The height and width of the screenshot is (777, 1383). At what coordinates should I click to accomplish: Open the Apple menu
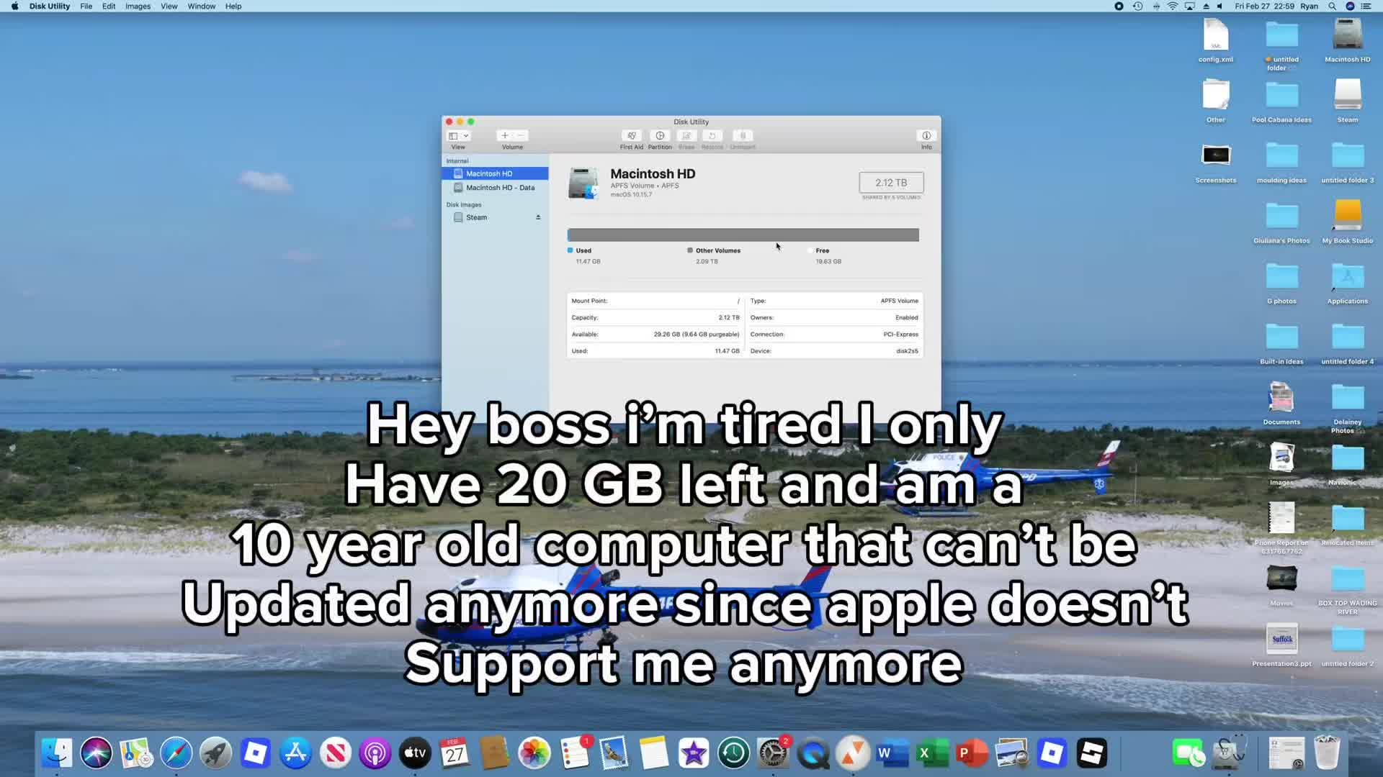click(14, 6)
